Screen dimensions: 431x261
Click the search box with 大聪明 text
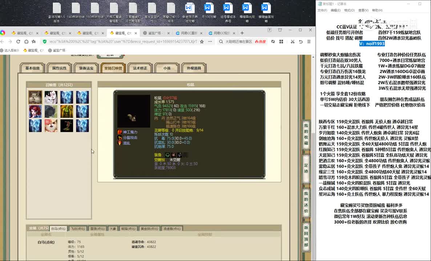click(239, 42)
